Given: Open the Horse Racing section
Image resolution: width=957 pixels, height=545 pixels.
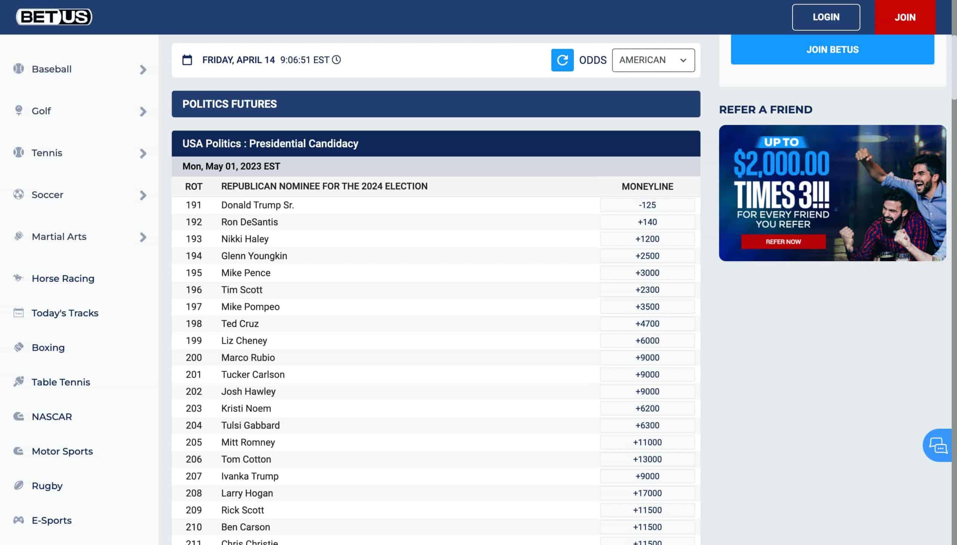Looking at the screenshot, I should 63,278.
